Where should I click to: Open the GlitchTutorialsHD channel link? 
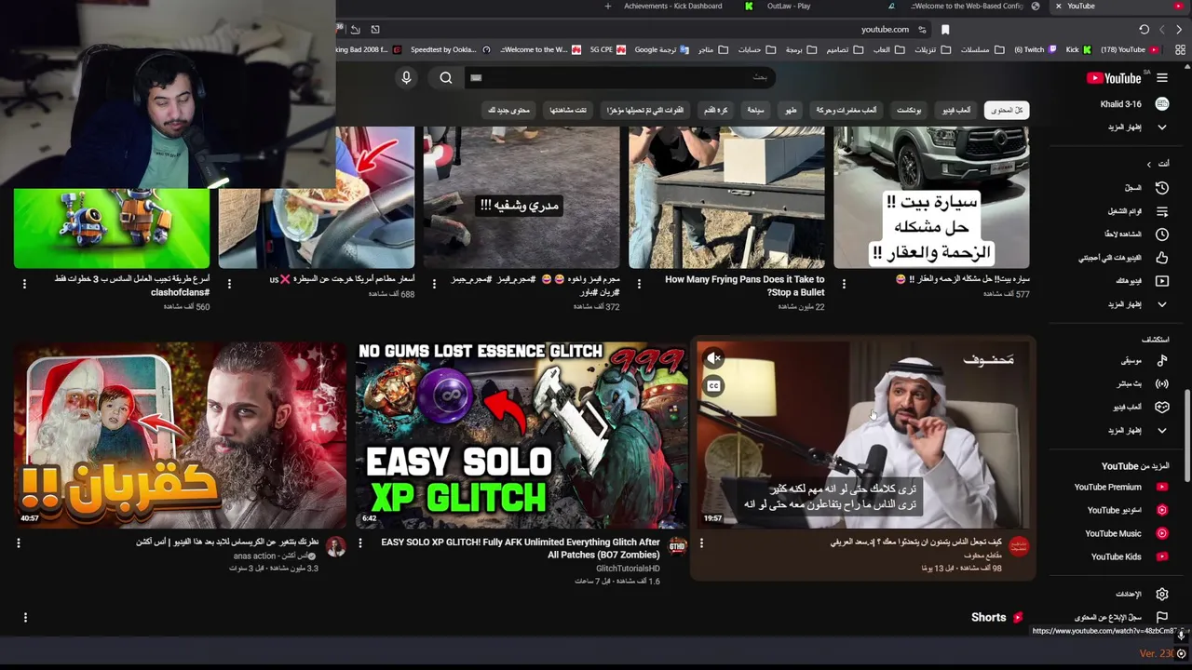tap(628, 569)
